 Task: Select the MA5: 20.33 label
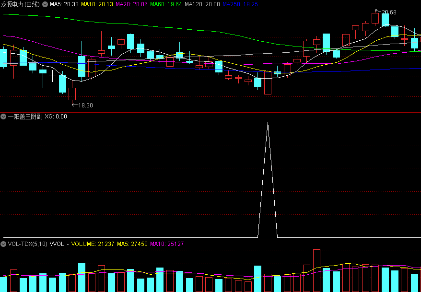pyautogui.click(x=64, y=4)
